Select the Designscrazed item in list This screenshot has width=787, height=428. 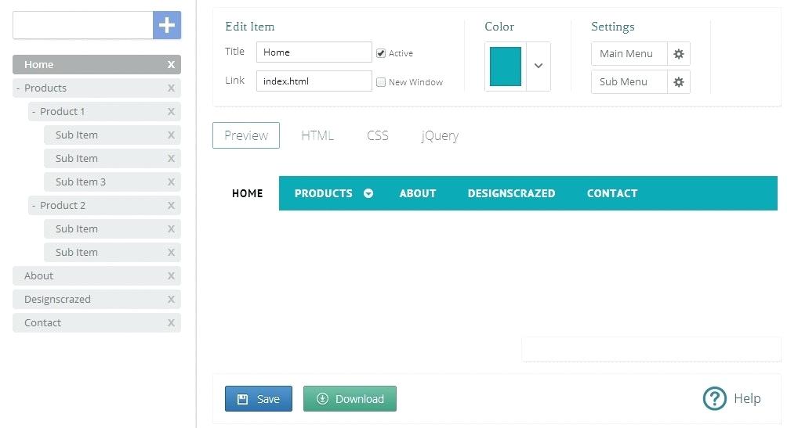pos(97,299)
